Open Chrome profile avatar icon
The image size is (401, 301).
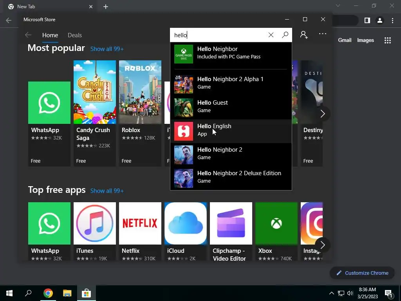tap(380, 20)
